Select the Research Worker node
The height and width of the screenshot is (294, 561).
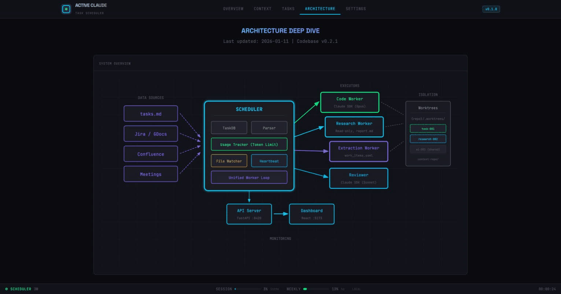[x=354, y=127]
